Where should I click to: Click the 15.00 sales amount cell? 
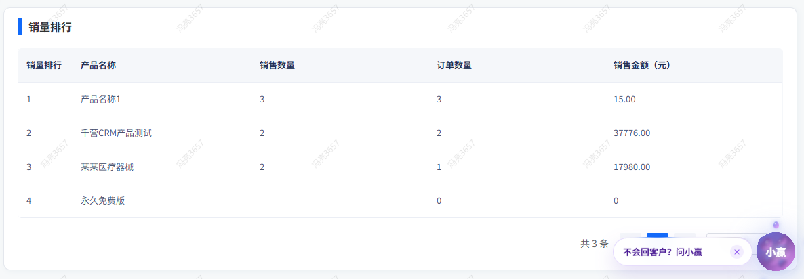[x=624, y=100]
